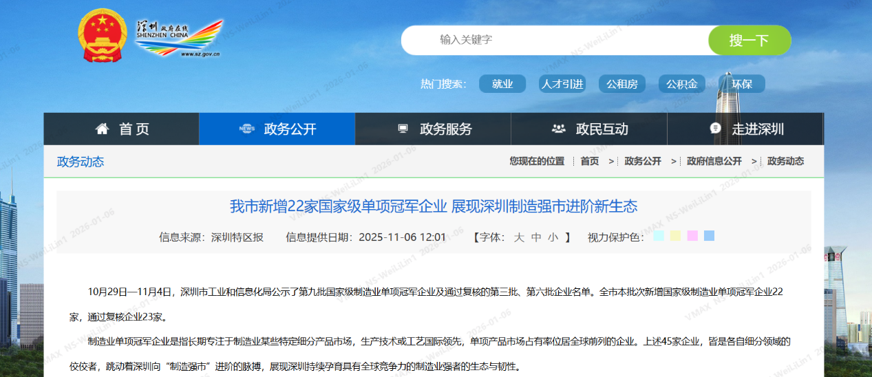872x377 pixels.
Task: Click the 输入关键字 search input field
Action: tap(551, 40)
